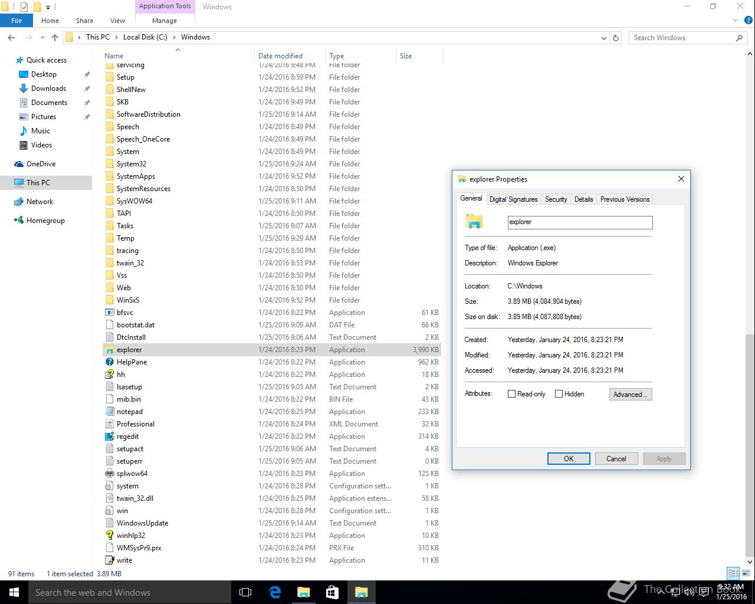
Task: Open Task View from taskbar
Action: click(245, 592)
